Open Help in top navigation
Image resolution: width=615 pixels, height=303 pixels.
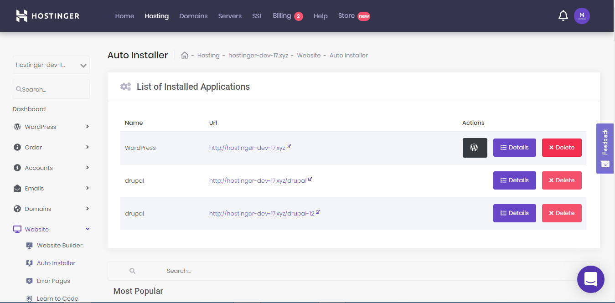tap(320, 16)
